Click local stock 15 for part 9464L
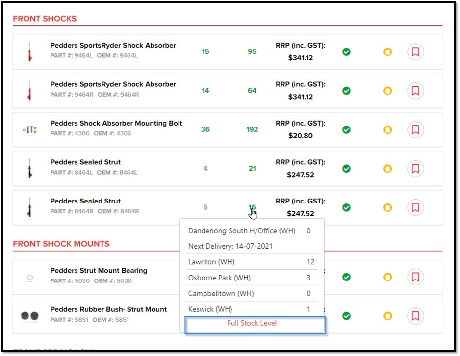 click(205, 51)
